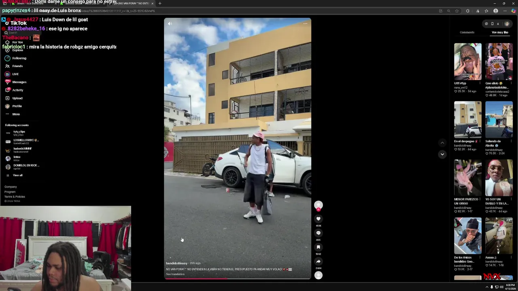Viewport: 518px width, 291px height.
Task: Open browser settings and more ellipsis
Action: click(505, 11)
